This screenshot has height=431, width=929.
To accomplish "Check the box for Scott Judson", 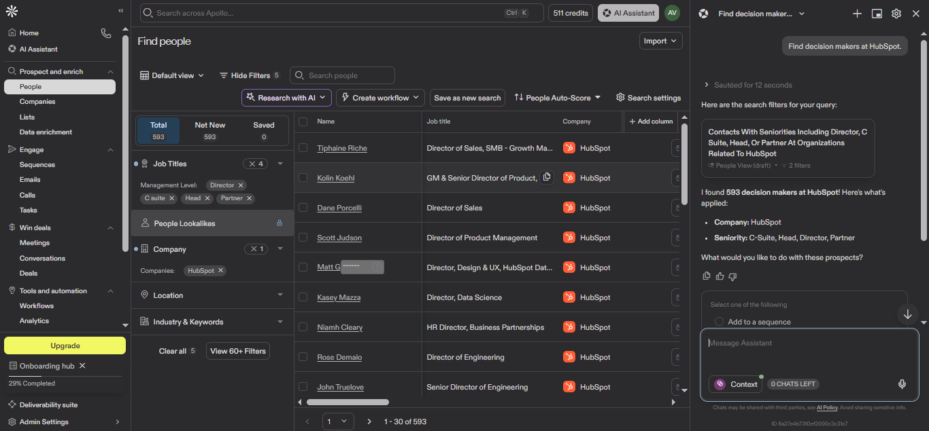I will pyautogui.click(x=303, y=238).
